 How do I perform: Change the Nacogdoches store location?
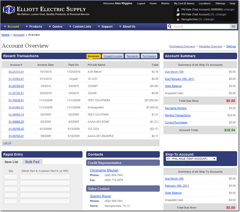(209, 19)
